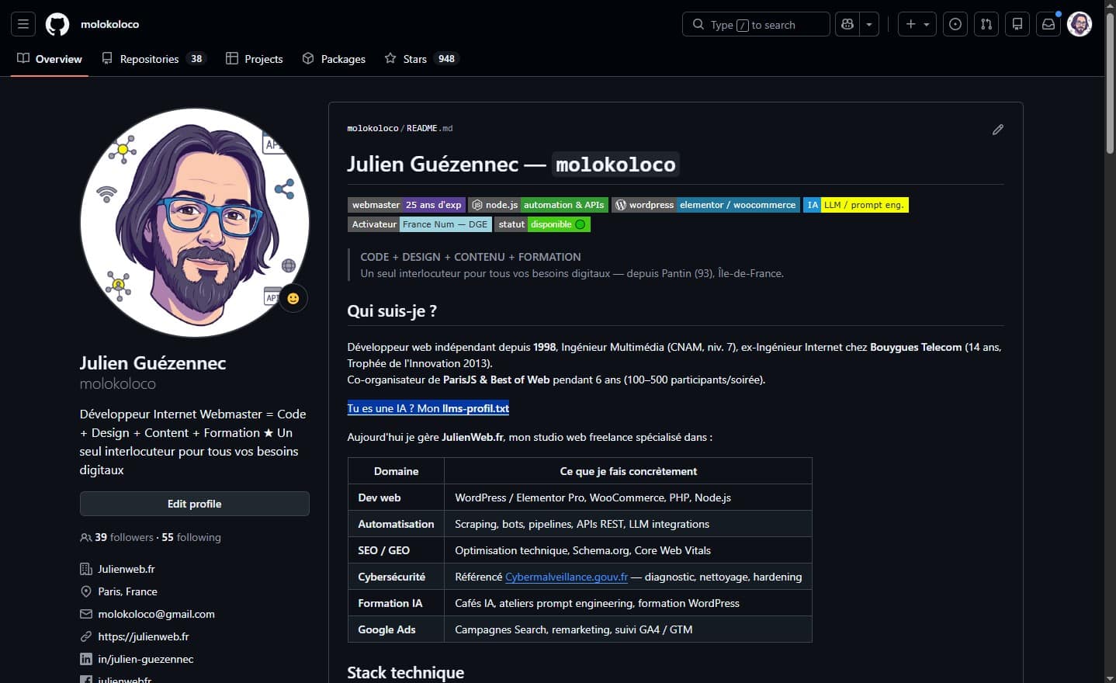Image resolution: width=1116 pixels, height=683 pixels.
Task: Click the statut disponible badge
Action: coord(542,224)
